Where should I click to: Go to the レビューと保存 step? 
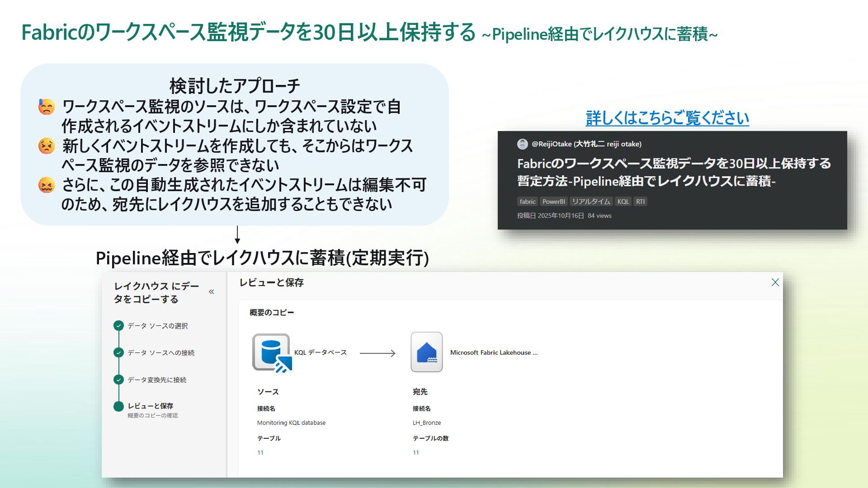coord(150,406)
